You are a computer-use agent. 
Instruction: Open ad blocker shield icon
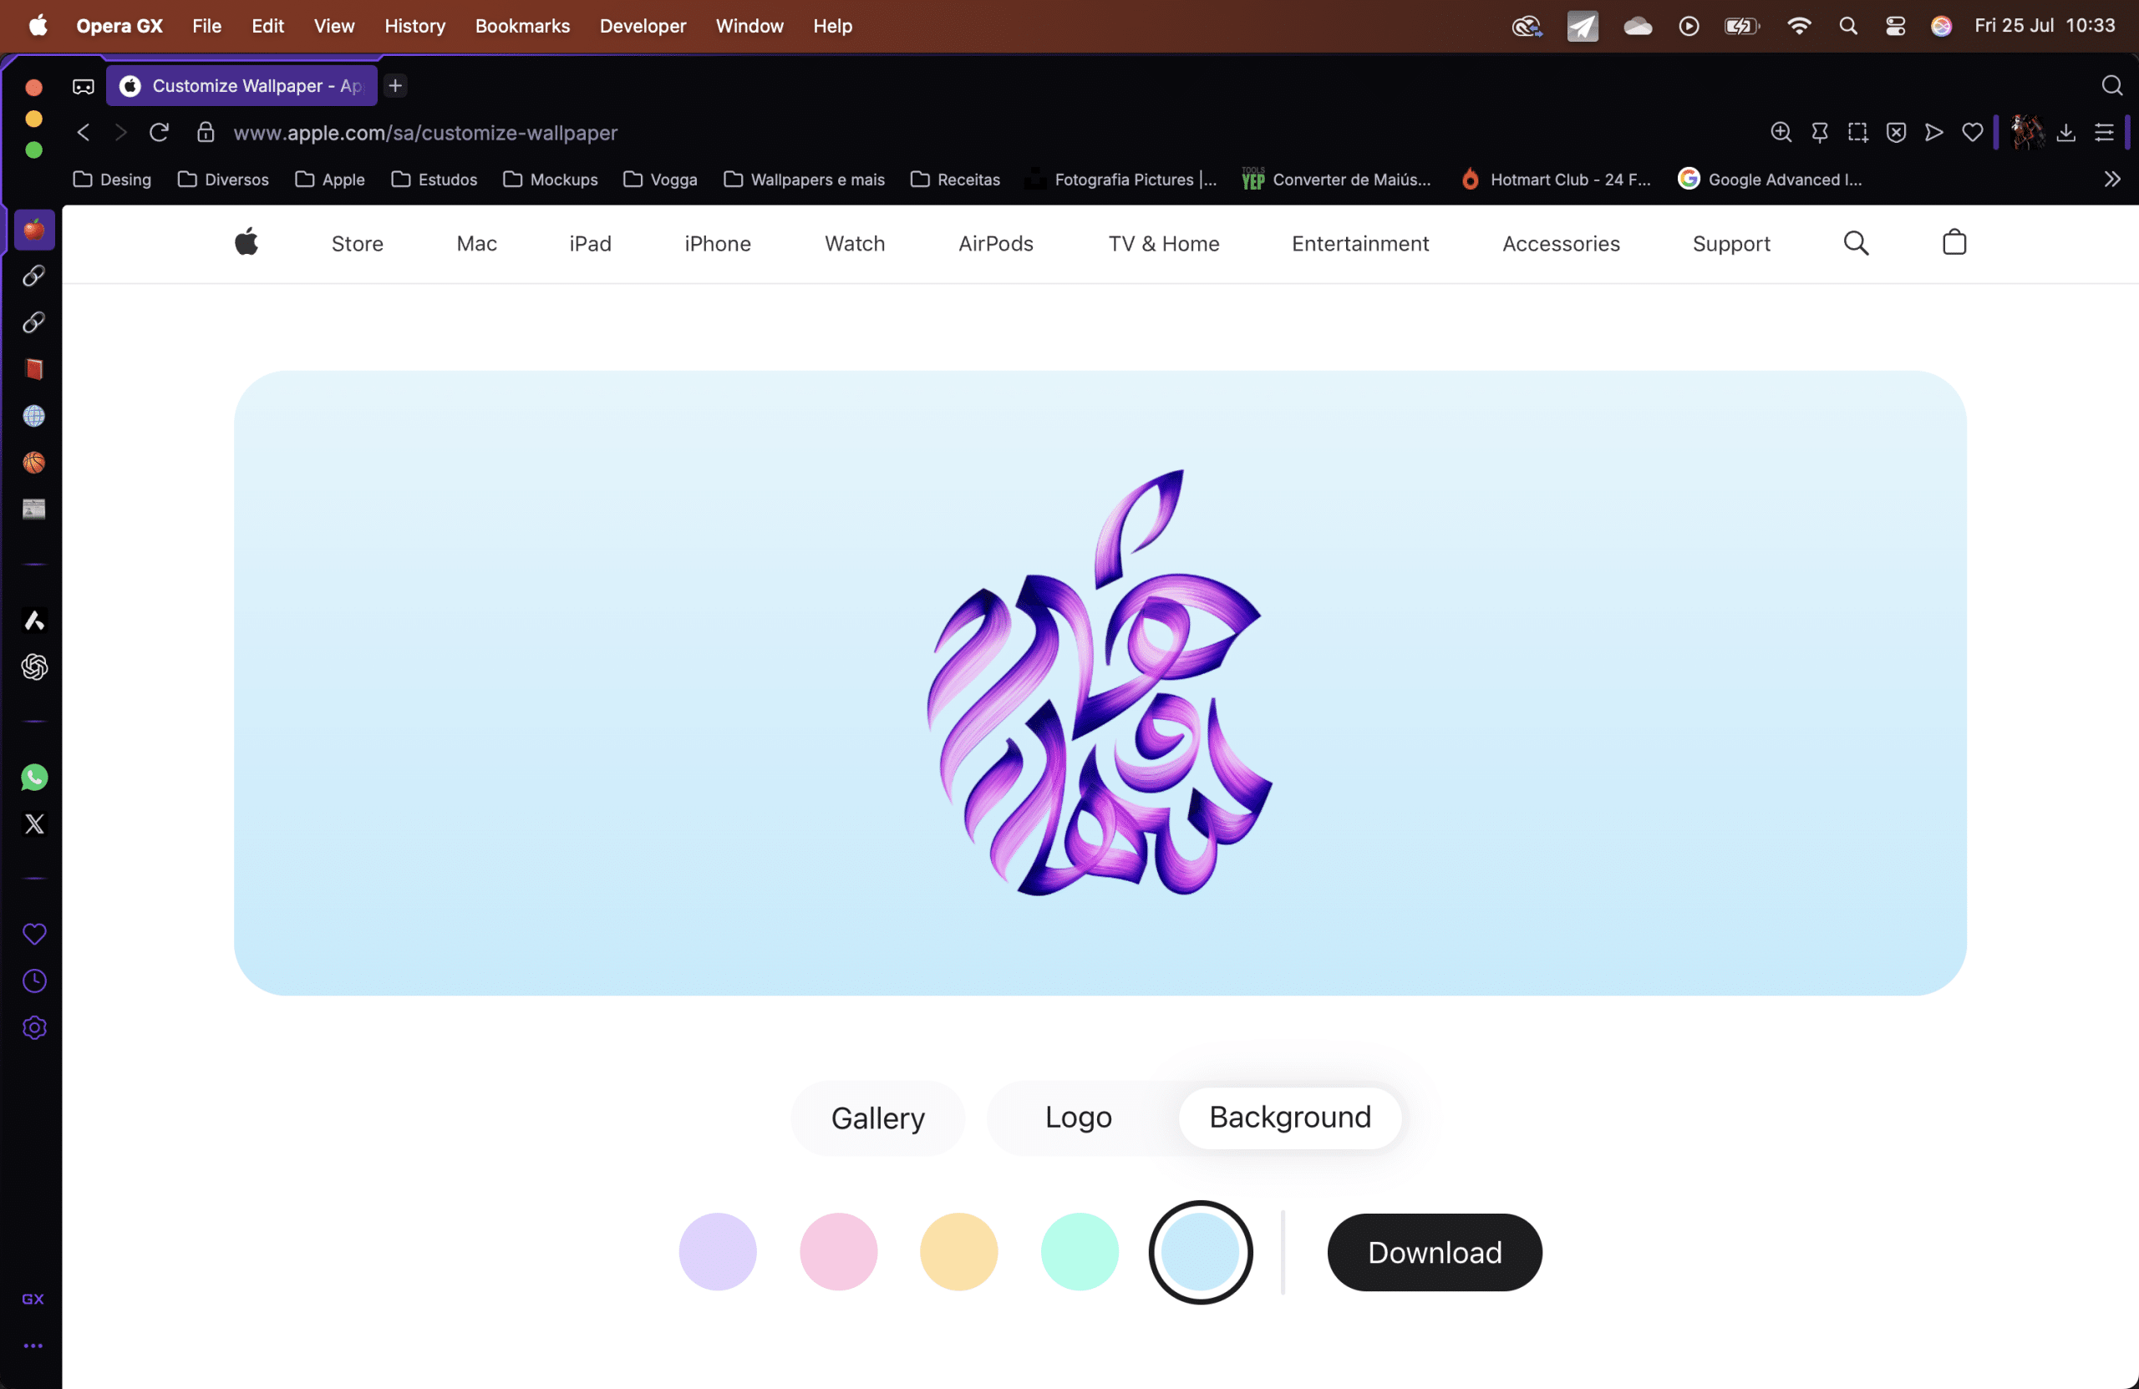click(x=1896, y=133)
